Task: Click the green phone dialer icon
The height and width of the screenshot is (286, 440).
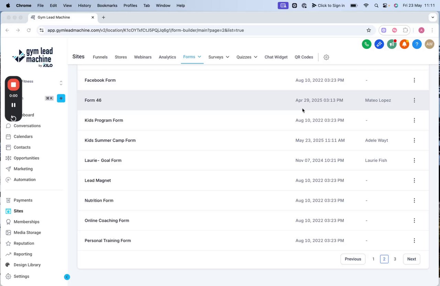Action: pyautogui.click(x=366, y=44)
